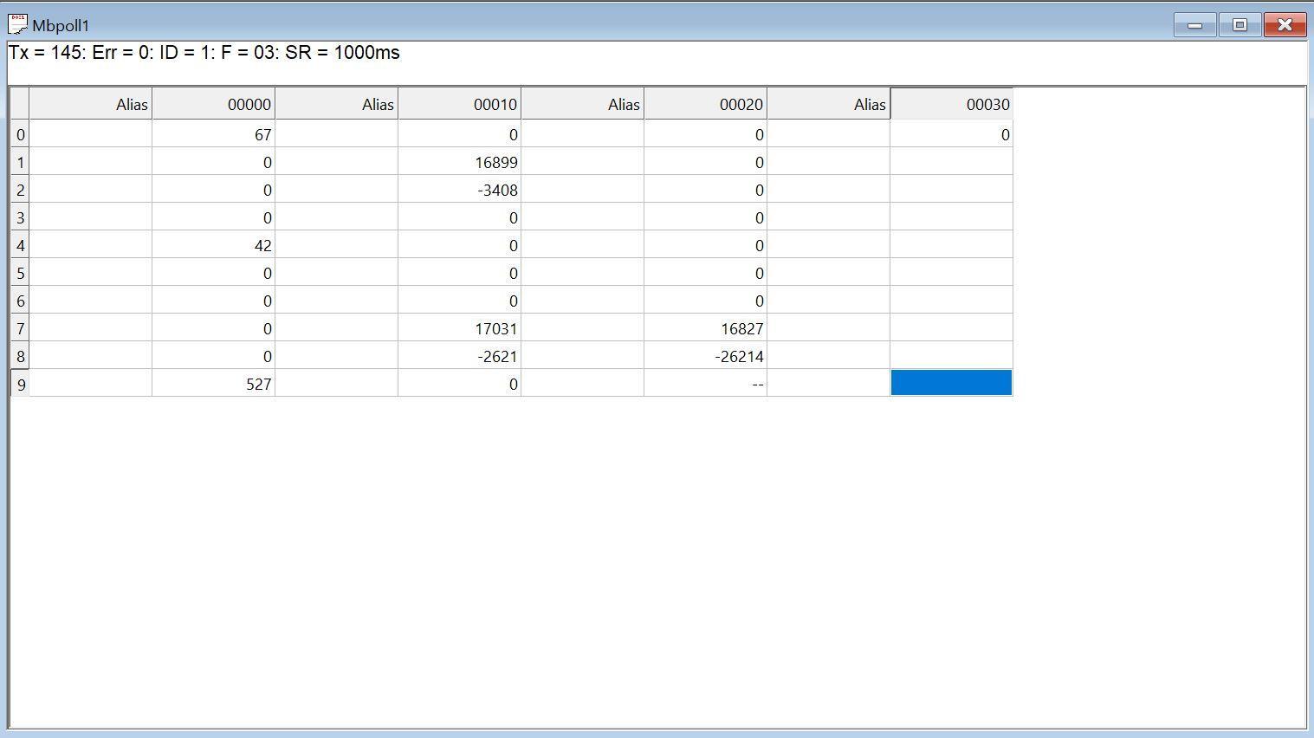Click the Alias header left of column 00030
The height and width of the screenshot is (738, 1314).
click(829, 104)
